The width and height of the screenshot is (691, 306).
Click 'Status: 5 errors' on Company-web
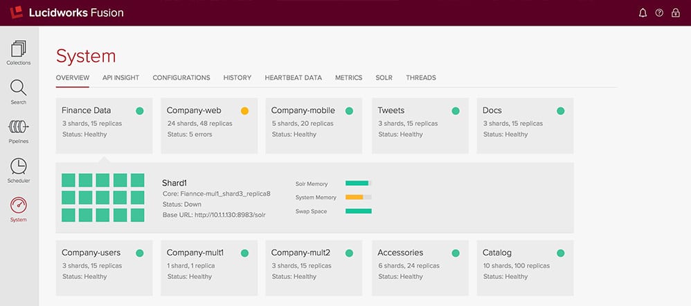click(190, 134)
